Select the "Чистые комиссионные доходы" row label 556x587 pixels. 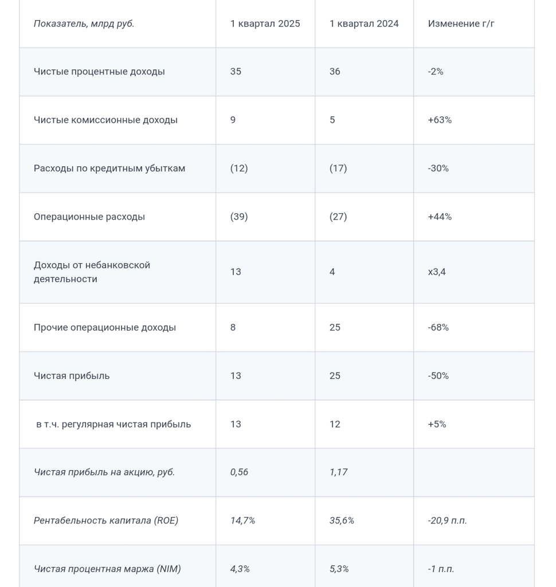click(x=105, y=120)
